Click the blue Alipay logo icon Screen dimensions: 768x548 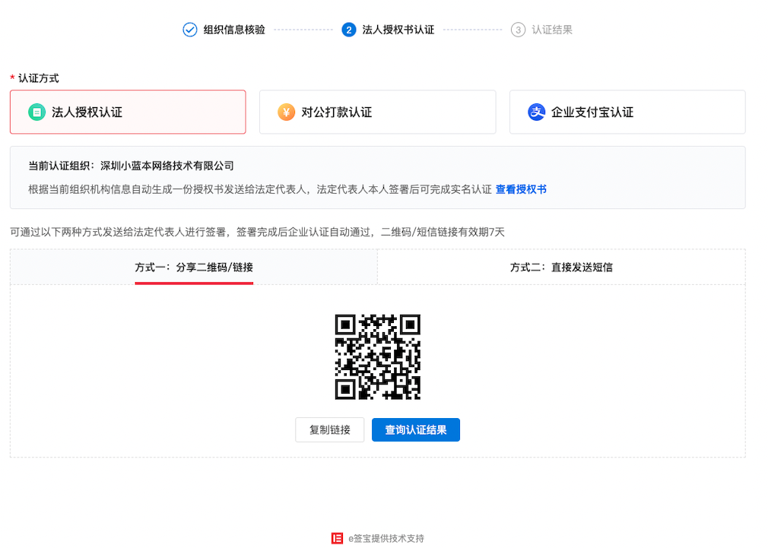tap(536, 112)
